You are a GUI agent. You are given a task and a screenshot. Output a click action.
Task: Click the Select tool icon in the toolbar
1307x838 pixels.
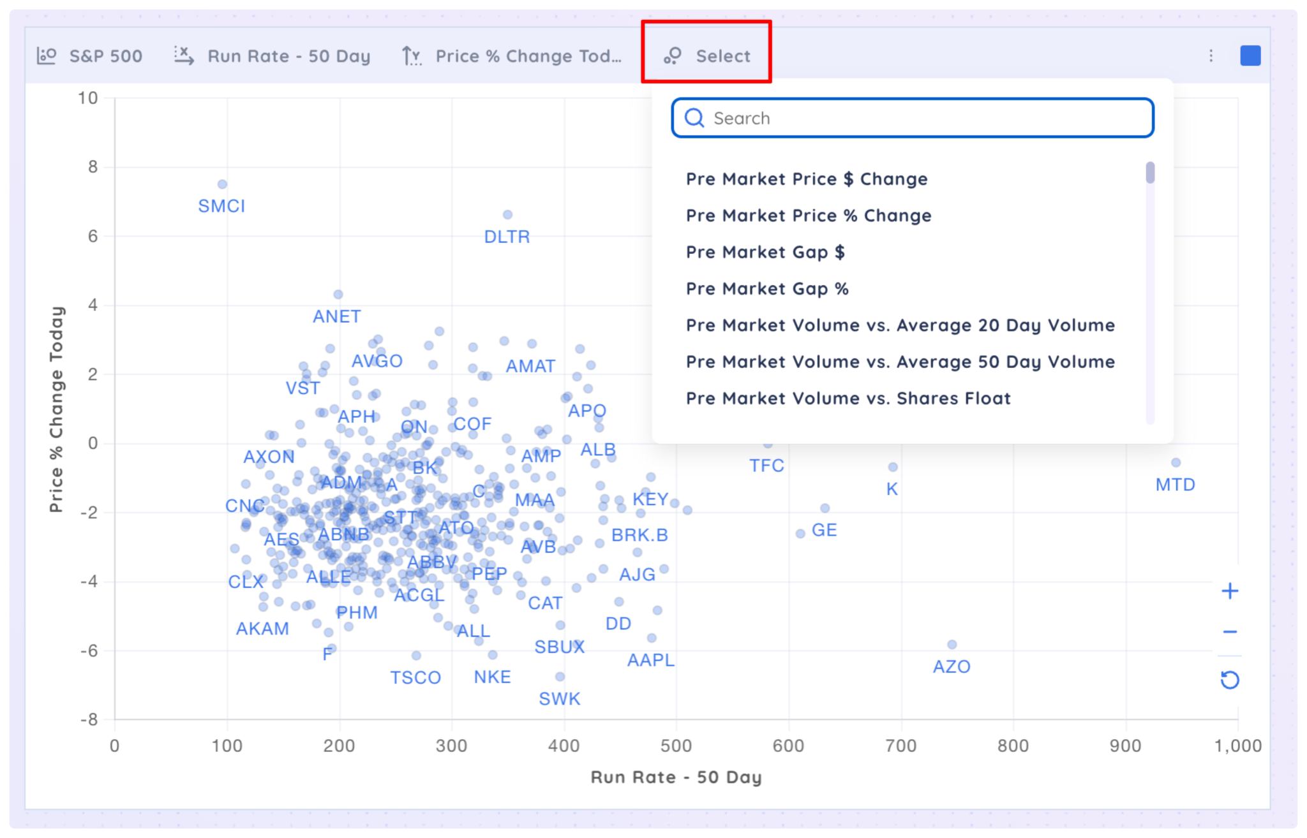click(674, 55)
